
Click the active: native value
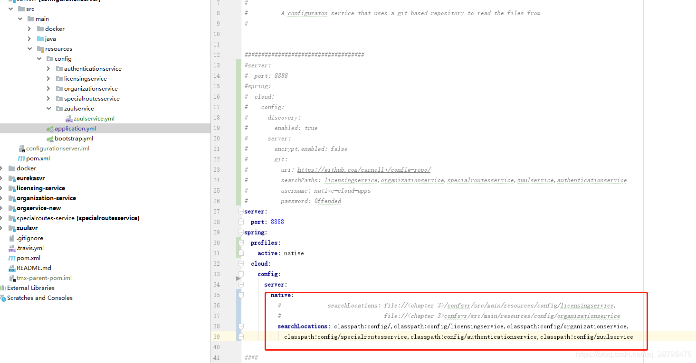[294, 253]
